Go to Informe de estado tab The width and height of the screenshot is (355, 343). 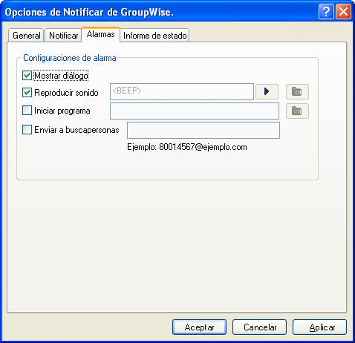click(x=154, y=36)
